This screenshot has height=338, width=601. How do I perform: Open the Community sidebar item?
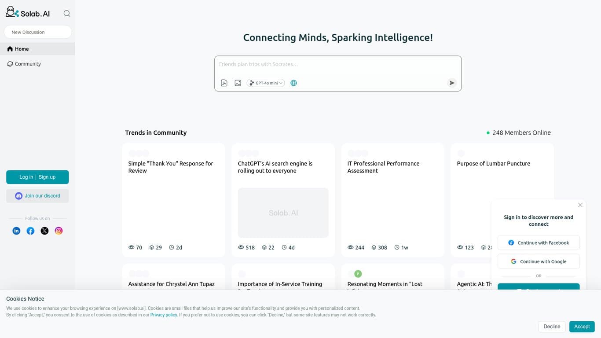tap(28, 64)
